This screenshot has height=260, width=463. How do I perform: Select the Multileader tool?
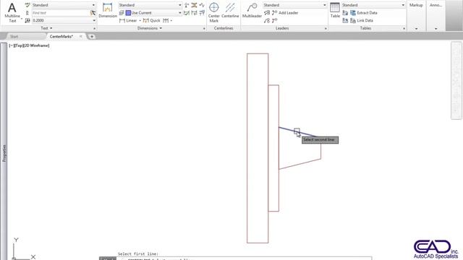pyautogui.click(x=252, y=11)
